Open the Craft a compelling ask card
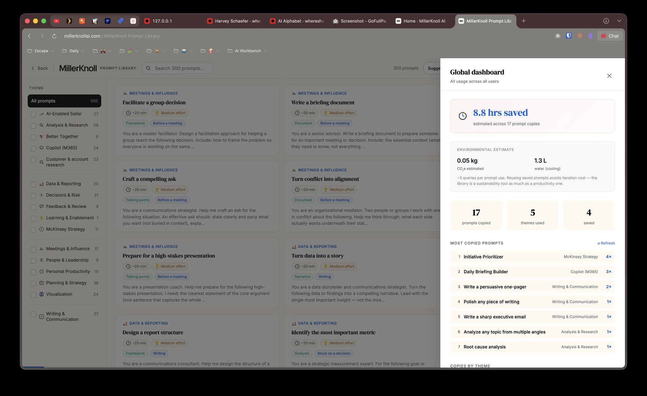647x396 pixels. click(x=197, y=197)
